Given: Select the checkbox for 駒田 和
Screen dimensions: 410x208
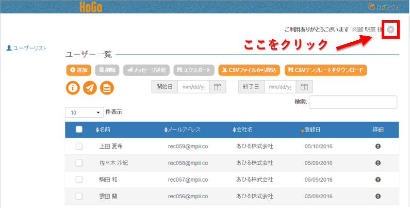Looking at the screenshot, I should pyautogui.click(x=79, y=180).
